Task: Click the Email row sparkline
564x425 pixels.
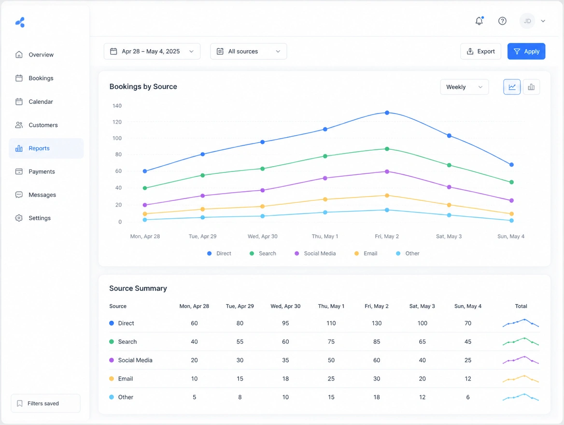Action: tap(521, 379)
